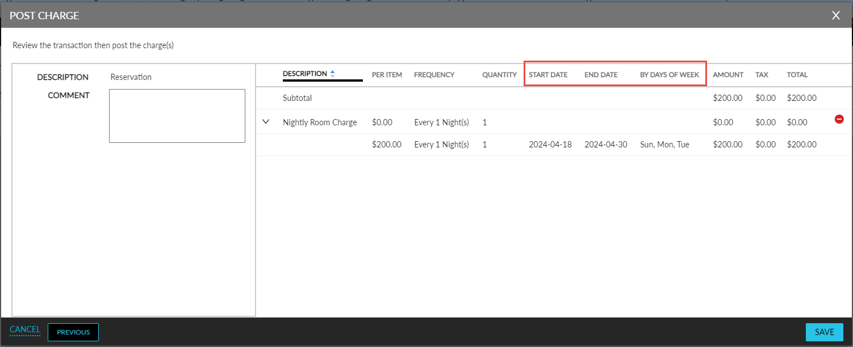This screenshot has height=347, width=853.
Task: Click the End Date column header
Action: pos(601,75)
